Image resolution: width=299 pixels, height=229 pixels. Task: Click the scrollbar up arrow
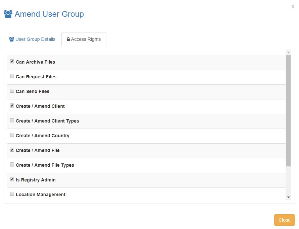coord(288,52)
